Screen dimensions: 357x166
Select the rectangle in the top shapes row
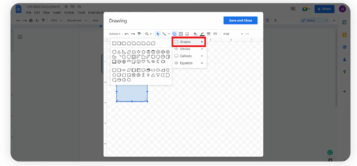(114, 43)
